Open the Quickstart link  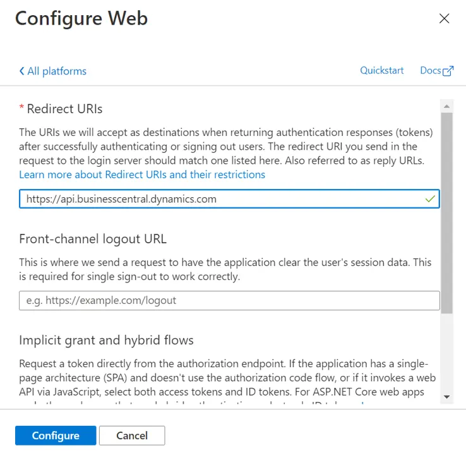point(381,71)
